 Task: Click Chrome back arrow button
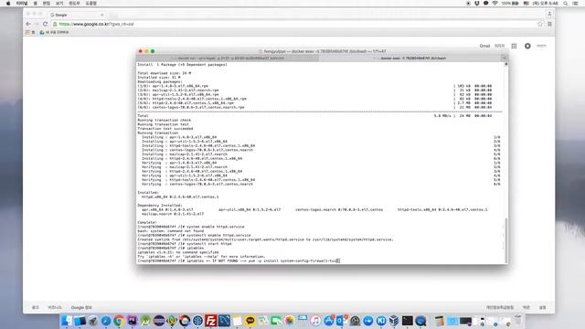click(28, 24)
